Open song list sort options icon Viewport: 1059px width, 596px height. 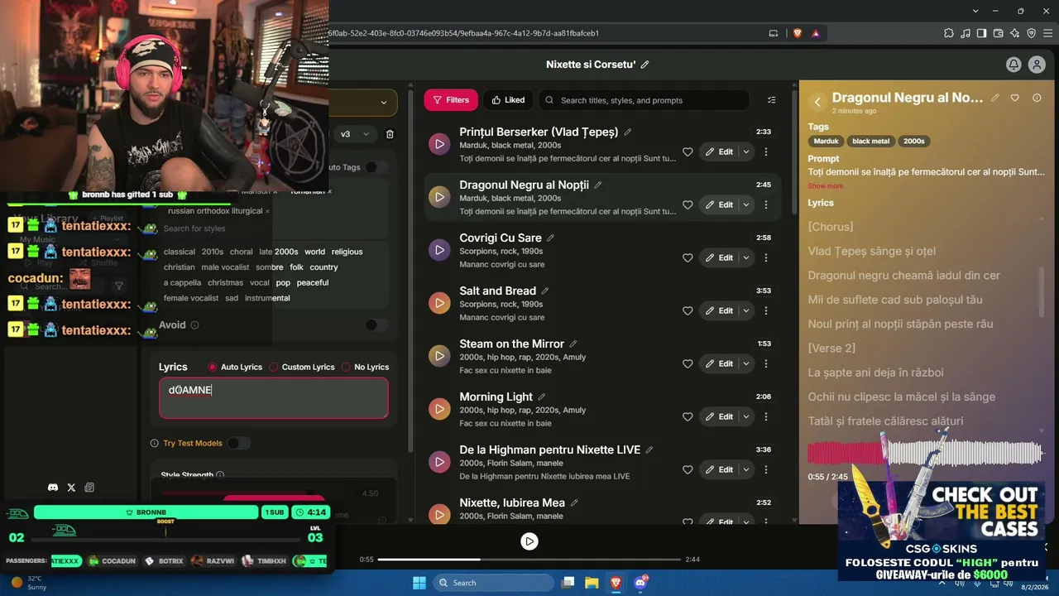772,100
